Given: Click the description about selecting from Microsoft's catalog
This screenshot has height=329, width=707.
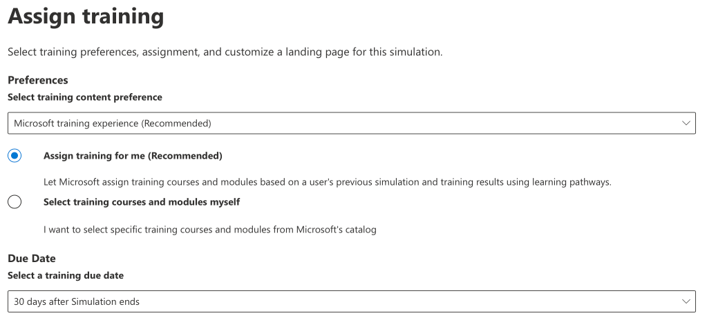Looking at the screenshot, I should [x=210, y=230].
